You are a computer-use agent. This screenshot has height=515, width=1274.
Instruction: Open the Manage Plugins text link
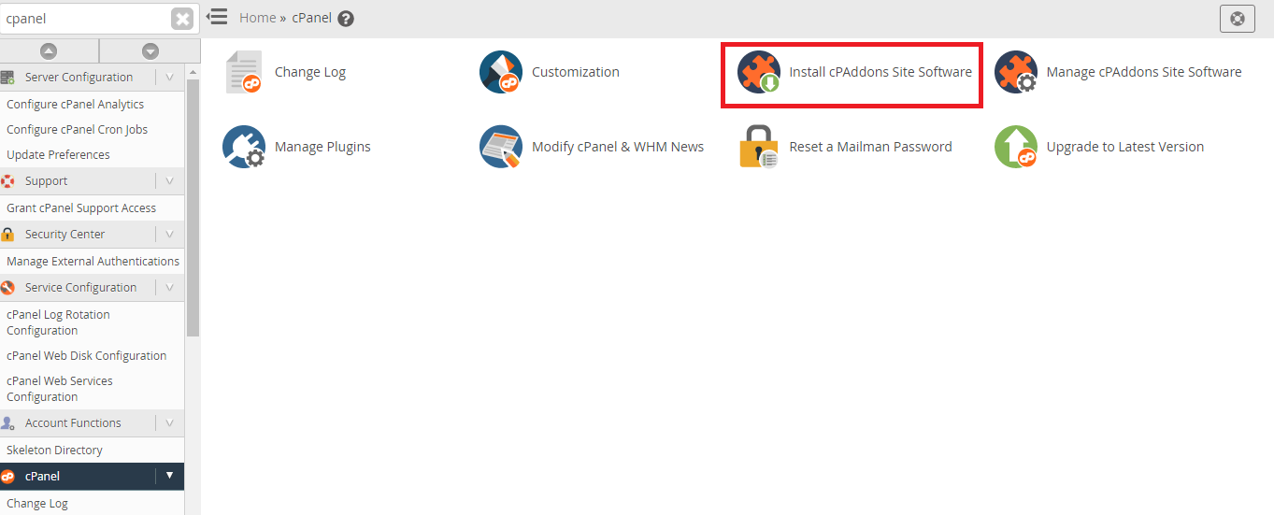(322, 147)
